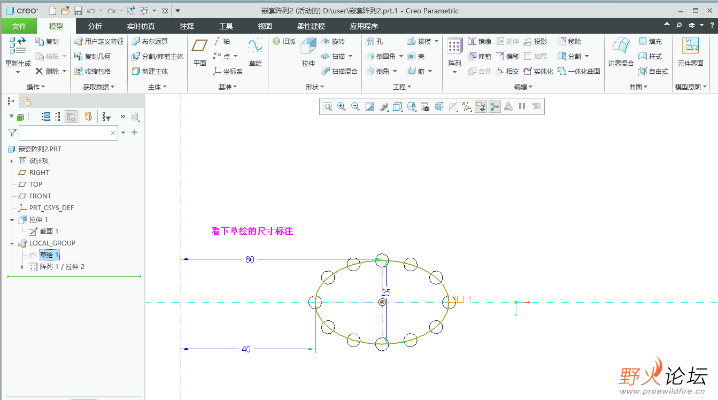This screenshot has width=718, height=400.
Task: Expand the Shapes (形状) group dropdown
Action: pyautogui.click(x=315, y=87)
